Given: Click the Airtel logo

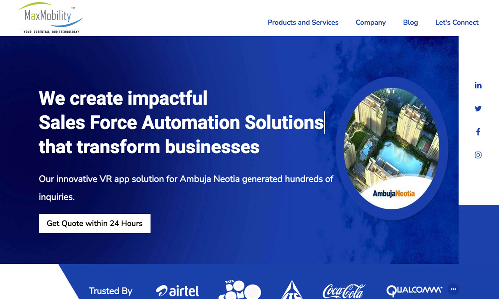Looking at the screenshot, I should (x=177, y=291).
